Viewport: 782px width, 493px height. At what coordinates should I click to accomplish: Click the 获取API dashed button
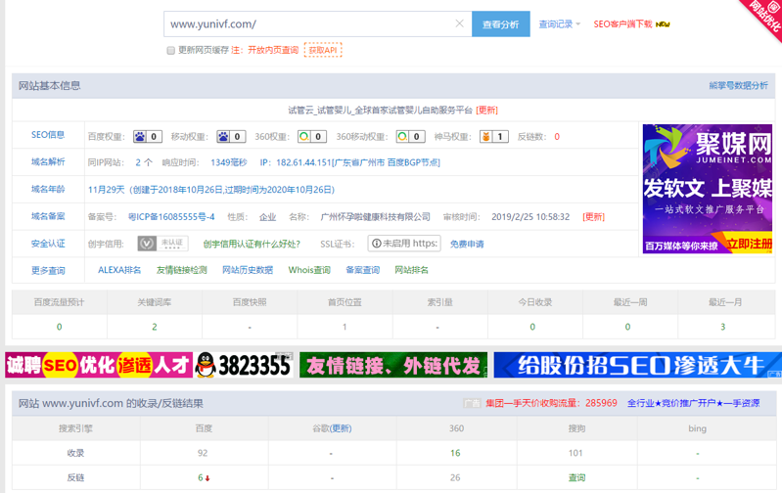tap(323, 50)
